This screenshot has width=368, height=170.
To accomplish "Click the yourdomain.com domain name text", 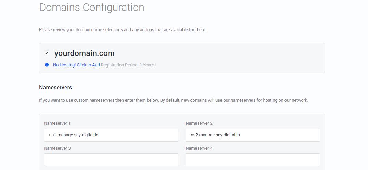I will point(84,53).
